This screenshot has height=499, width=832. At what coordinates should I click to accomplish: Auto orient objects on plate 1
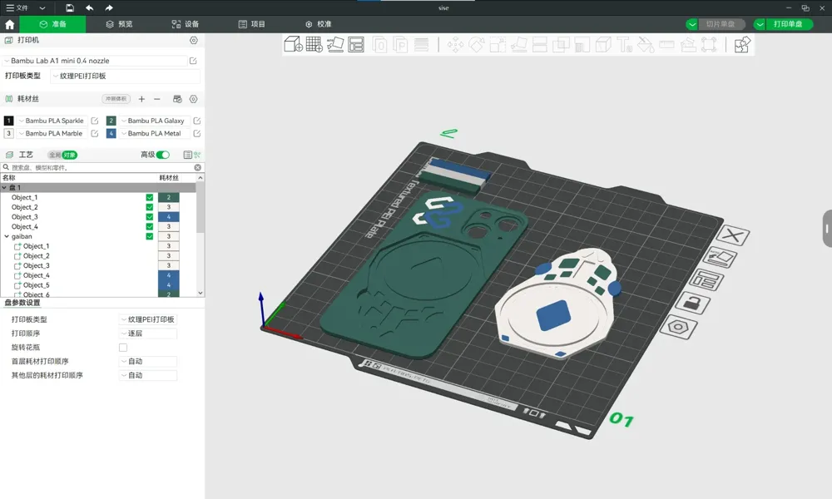[720, 258]
